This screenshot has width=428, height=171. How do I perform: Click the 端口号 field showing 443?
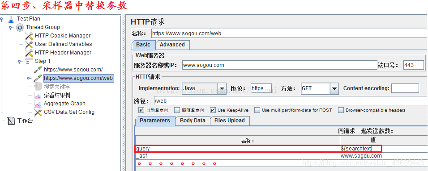[x=414, y=65]
